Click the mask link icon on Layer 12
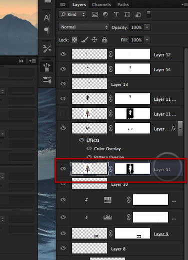 [x=111, y=54]
